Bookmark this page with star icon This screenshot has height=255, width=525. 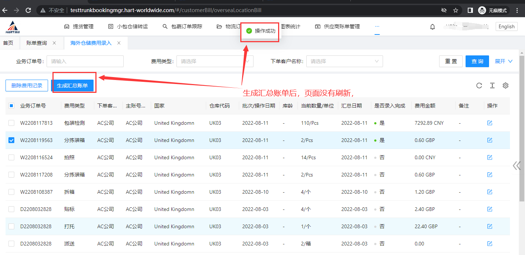click(456, 10)
